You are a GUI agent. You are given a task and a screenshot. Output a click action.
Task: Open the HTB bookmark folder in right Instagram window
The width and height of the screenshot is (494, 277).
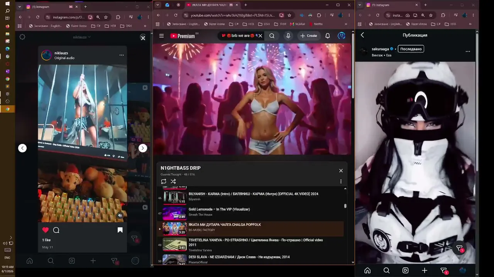coord(450,24)
